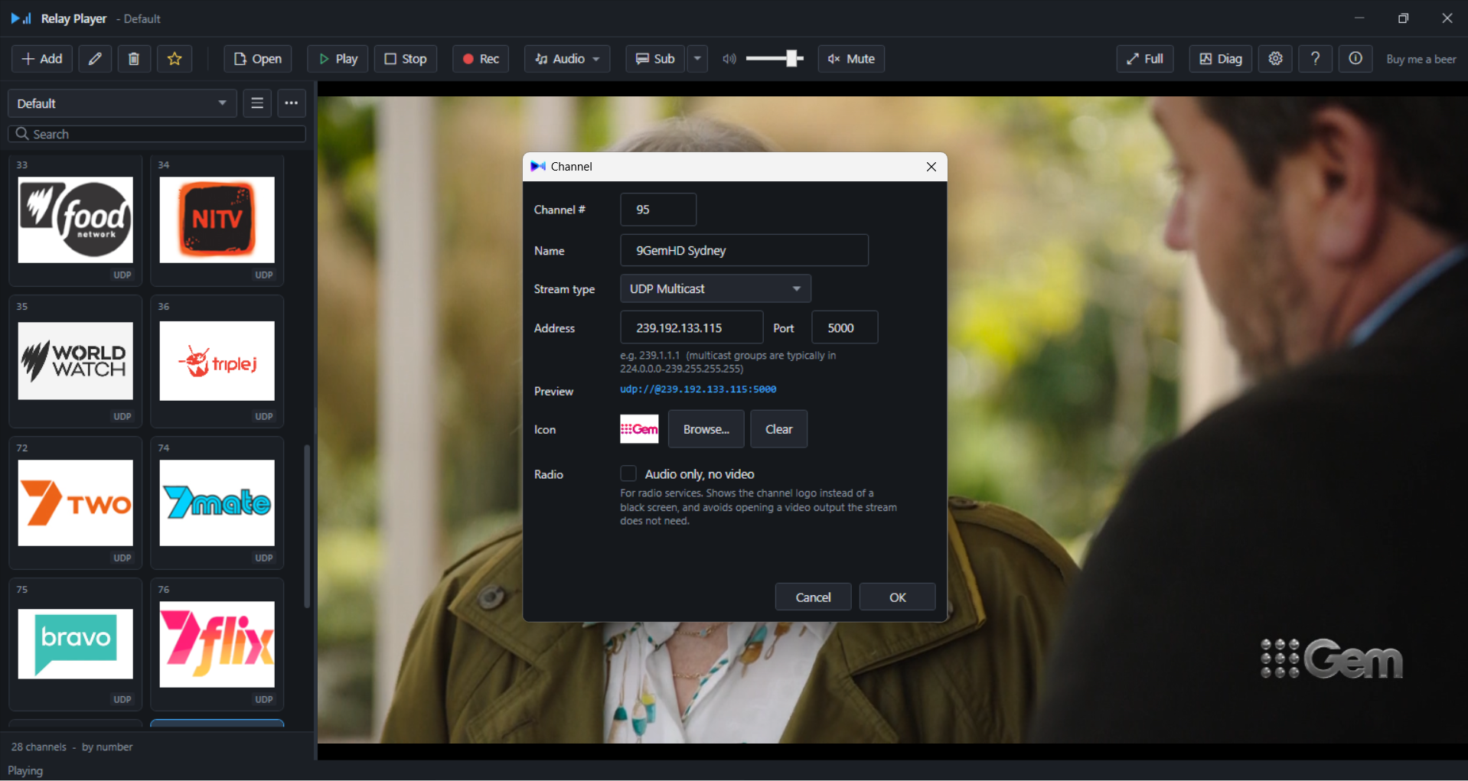Open a file with the Open button
This screenshot has height=781, width=1468.
258,59
